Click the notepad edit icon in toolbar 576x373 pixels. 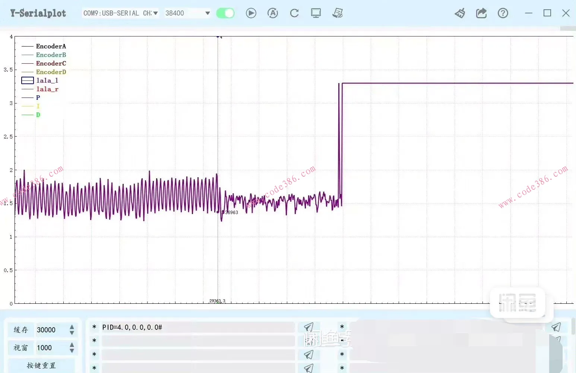pos(338,13)
